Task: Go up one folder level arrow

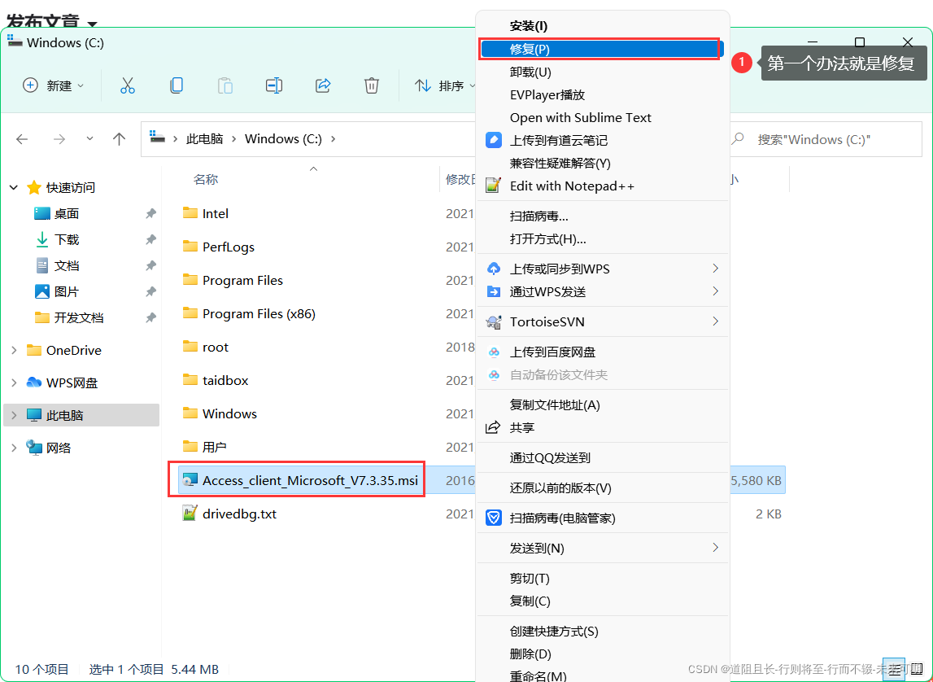Action: click(x=119, y=139)
